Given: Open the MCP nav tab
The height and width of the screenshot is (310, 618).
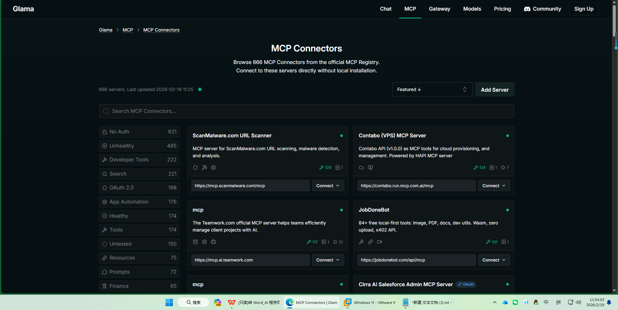Looking at the screenshot, I should click(x=410, y=9).
